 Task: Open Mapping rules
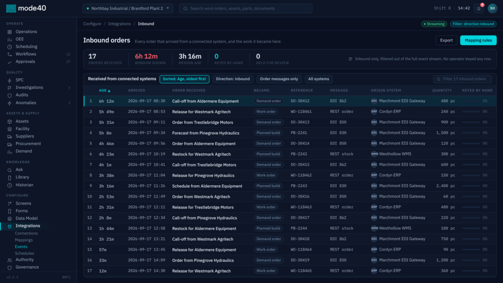point(478,40)
